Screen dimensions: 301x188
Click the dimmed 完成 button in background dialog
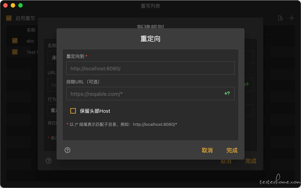[251, 161]
